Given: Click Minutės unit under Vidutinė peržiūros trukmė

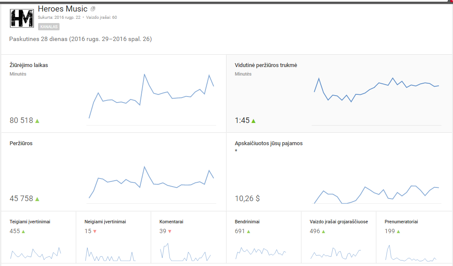Looking at the screenshot, I should coord(243,74).
